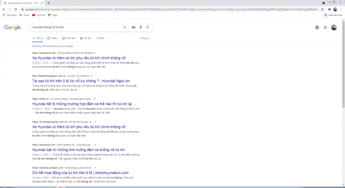Open Chi tiết hoạt động của túi khí link

point(80,173)
